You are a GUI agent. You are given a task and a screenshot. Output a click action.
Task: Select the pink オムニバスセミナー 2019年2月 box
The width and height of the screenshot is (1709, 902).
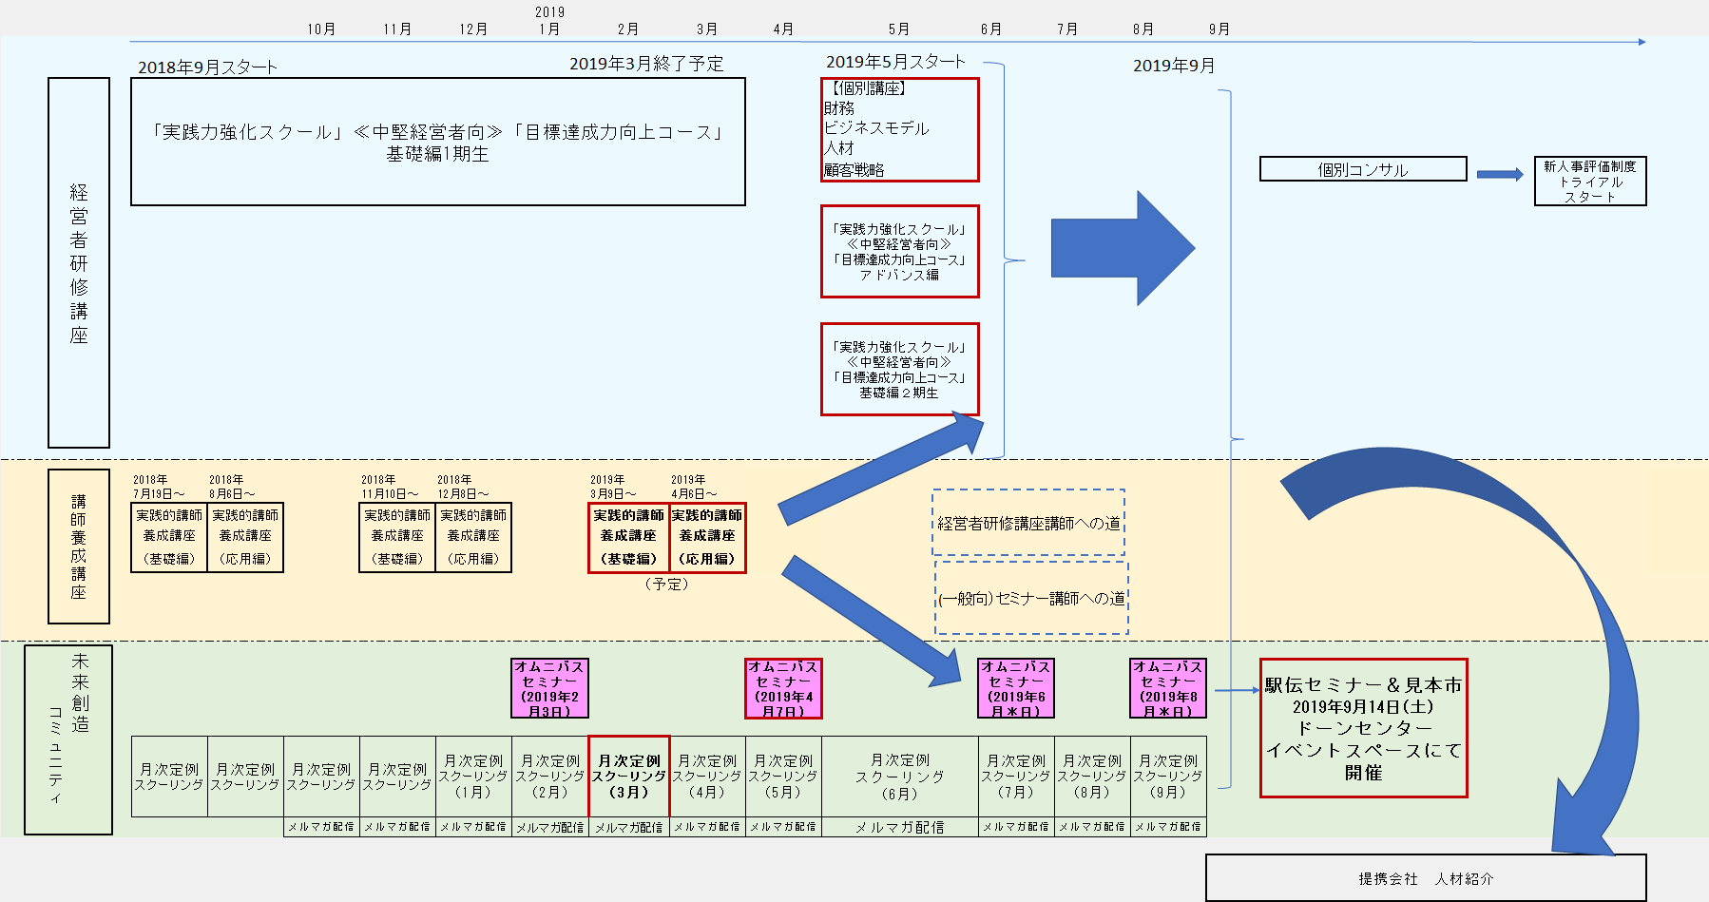549,688
